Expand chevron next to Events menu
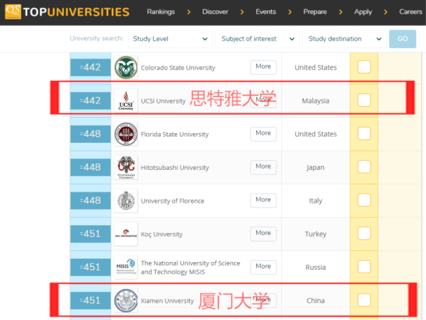This screenshot has height=320, width=426. point(290,12)
